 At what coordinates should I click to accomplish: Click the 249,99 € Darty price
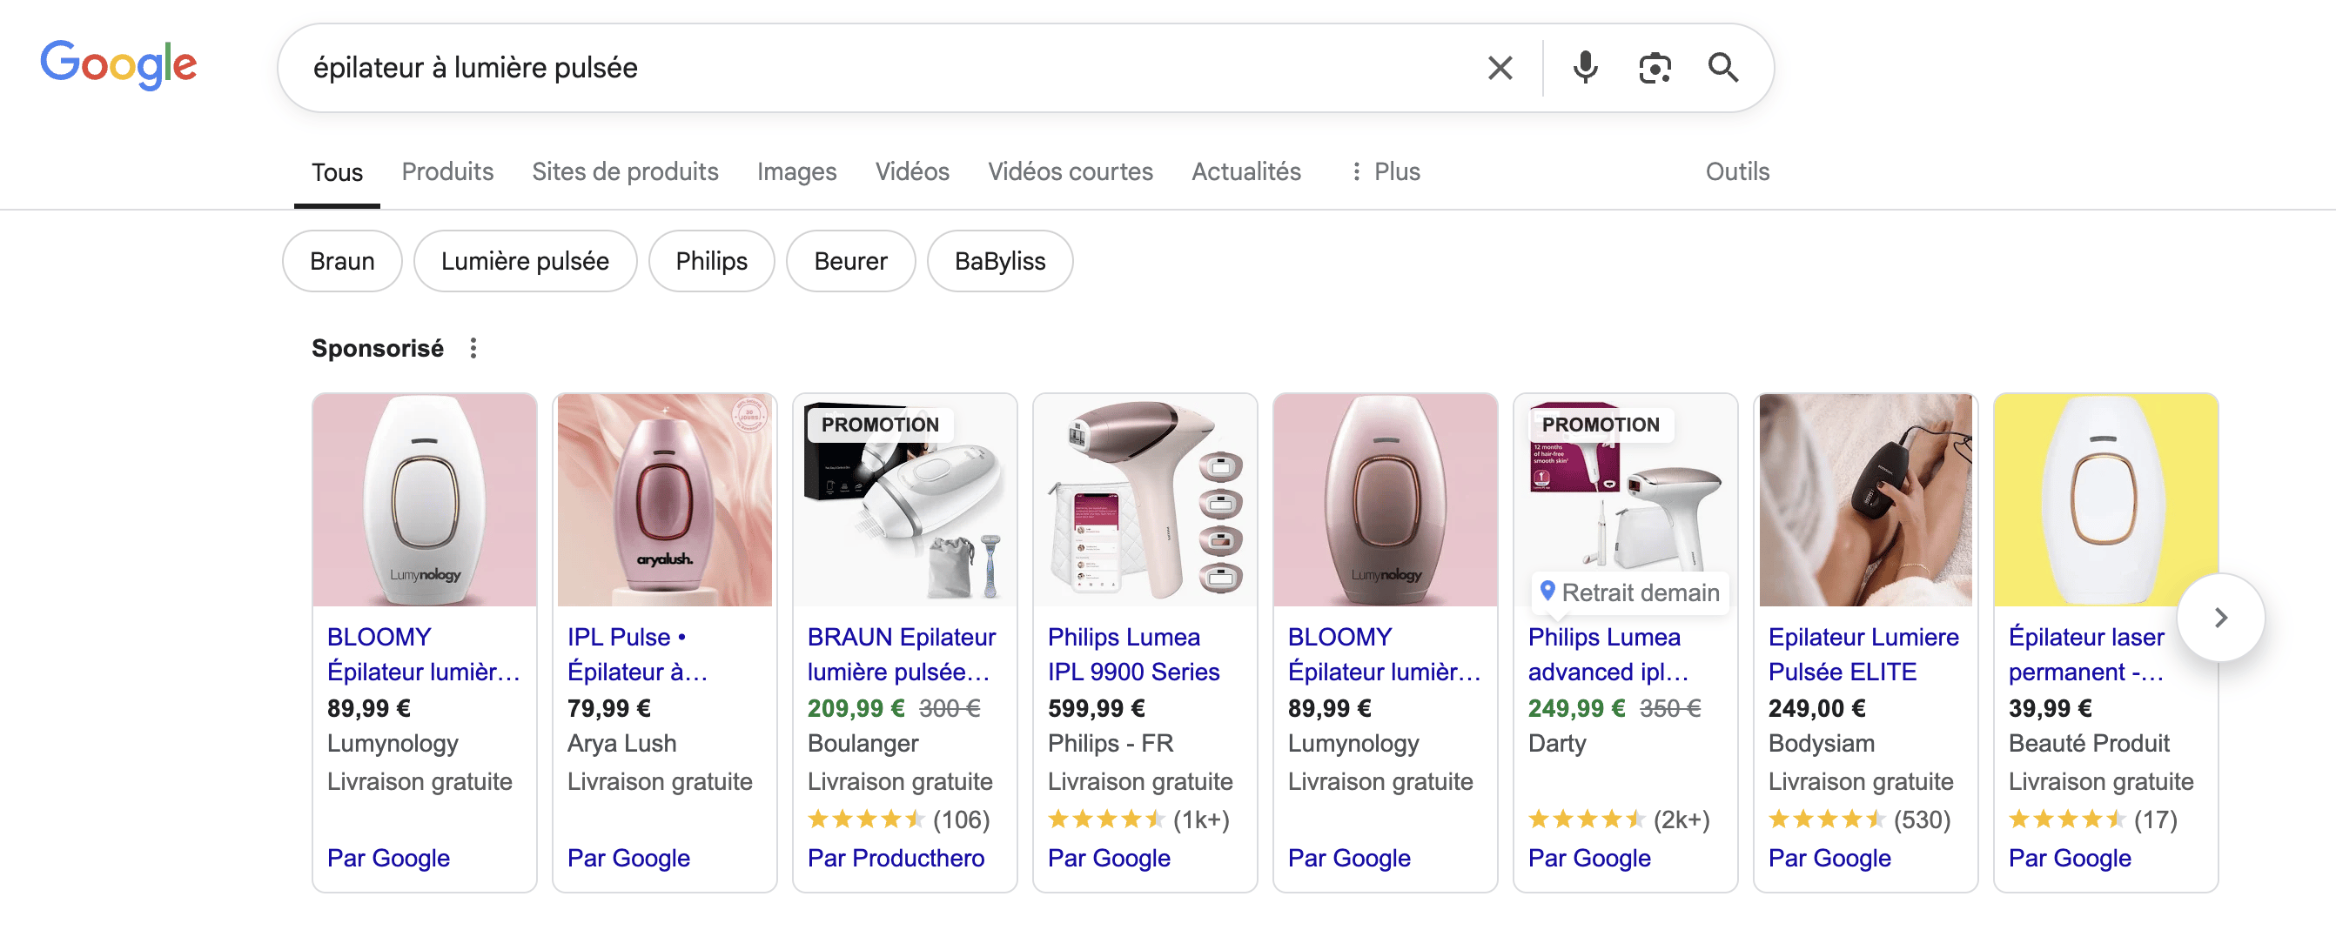(1576, 708)
